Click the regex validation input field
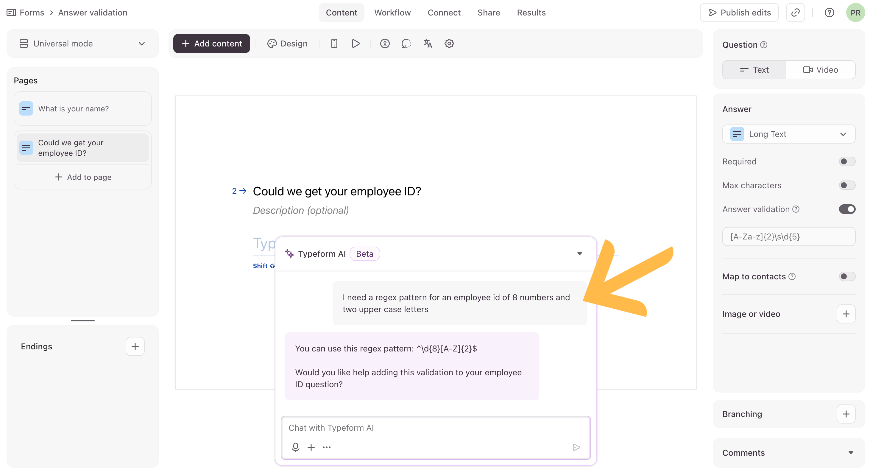Image resolution: width=870 pixels, height=470 pixels. pyautogui.click(x=788, y=236)
